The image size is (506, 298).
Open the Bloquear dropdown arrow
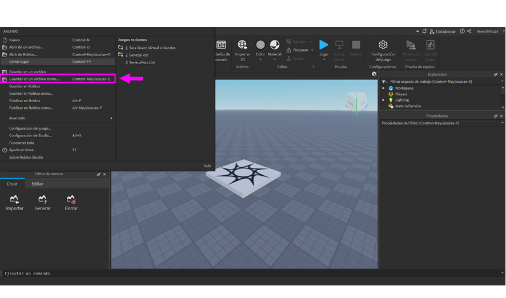tap(312, 50)
